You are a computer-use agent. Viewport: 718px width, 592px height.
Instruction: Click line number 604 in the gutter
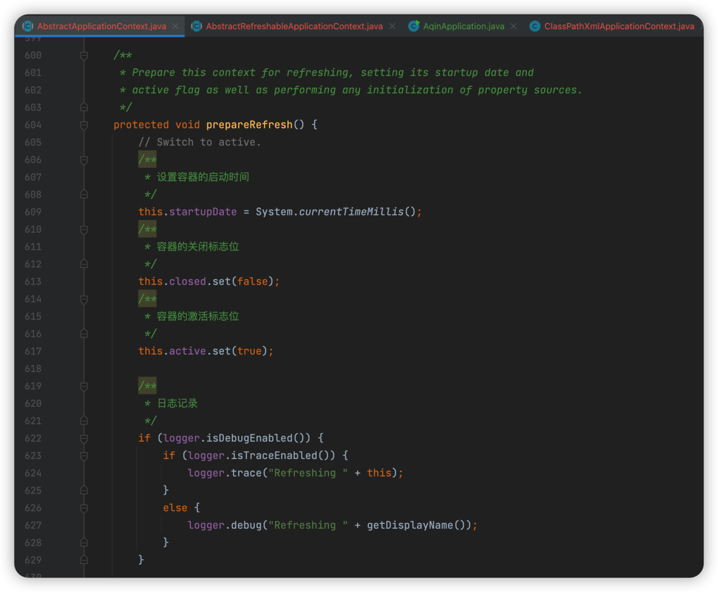(33, 125)
